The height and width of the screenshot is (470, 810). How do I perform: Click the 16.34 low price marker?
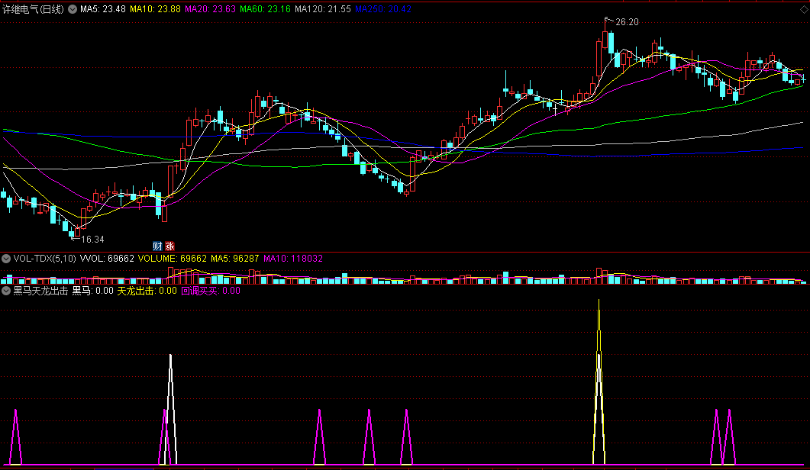(92, 240)
